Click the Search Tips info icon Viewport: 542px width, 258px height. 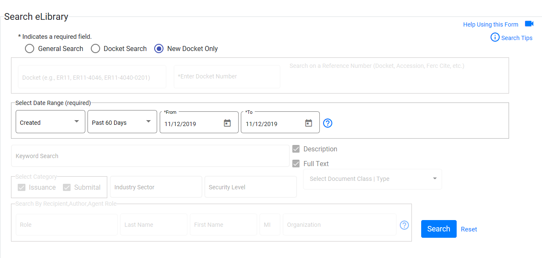tap(495, 38)
